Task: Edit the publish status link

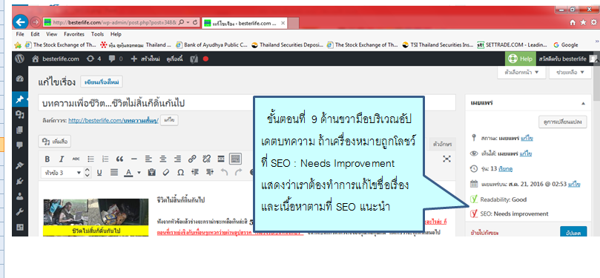Action: click(527, 138)
